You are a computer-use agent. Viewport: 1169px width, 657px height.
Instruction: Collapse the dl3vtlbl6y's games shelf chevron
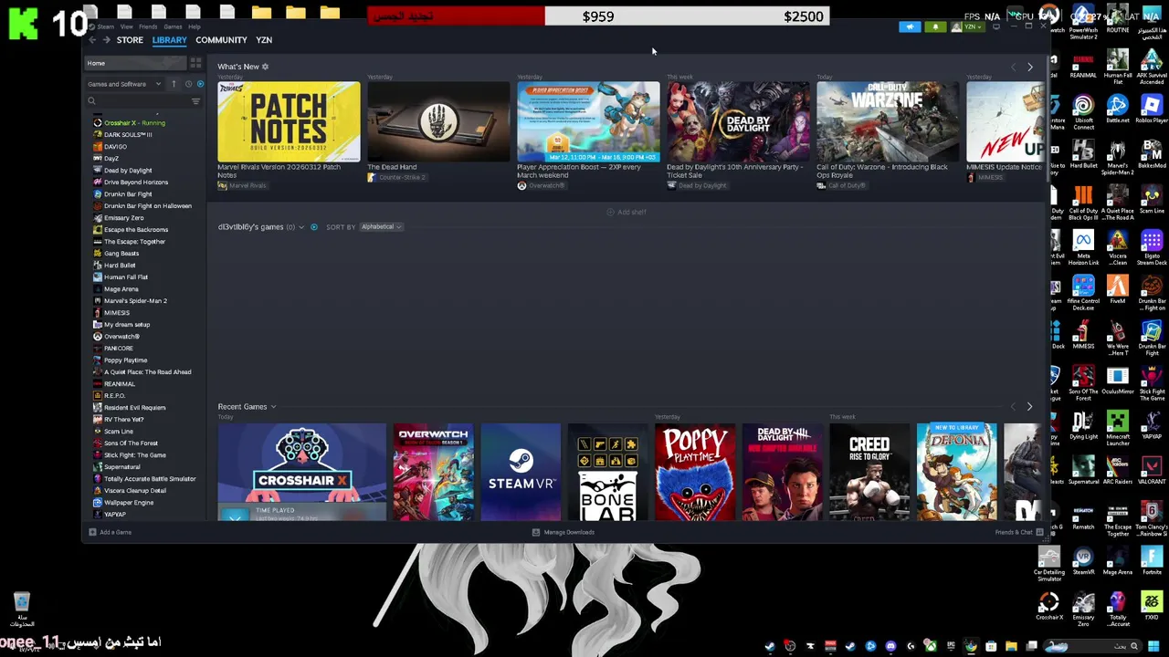(301, 227)
